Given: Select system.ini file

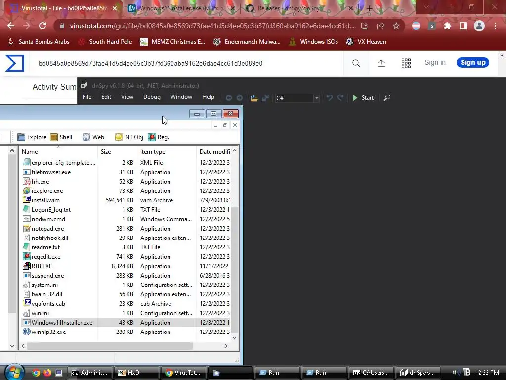Looking at the screenshot, I should point(44,285).
